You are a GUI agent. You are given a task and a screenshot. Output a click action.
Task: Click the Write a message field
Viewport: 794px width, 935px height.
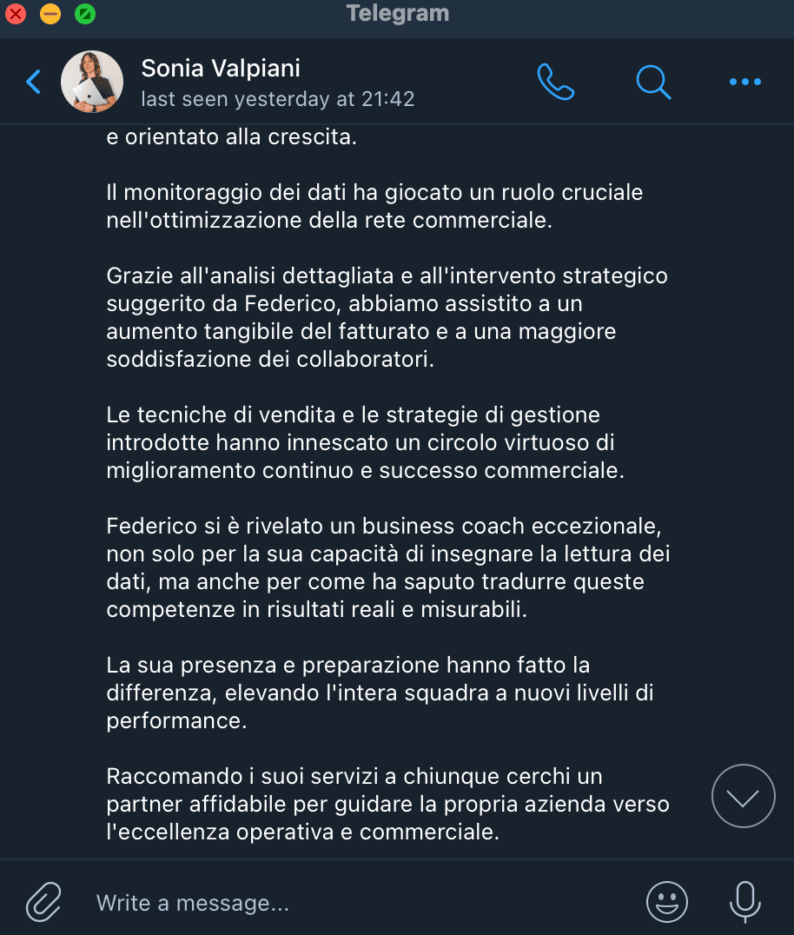coord(347,903)
